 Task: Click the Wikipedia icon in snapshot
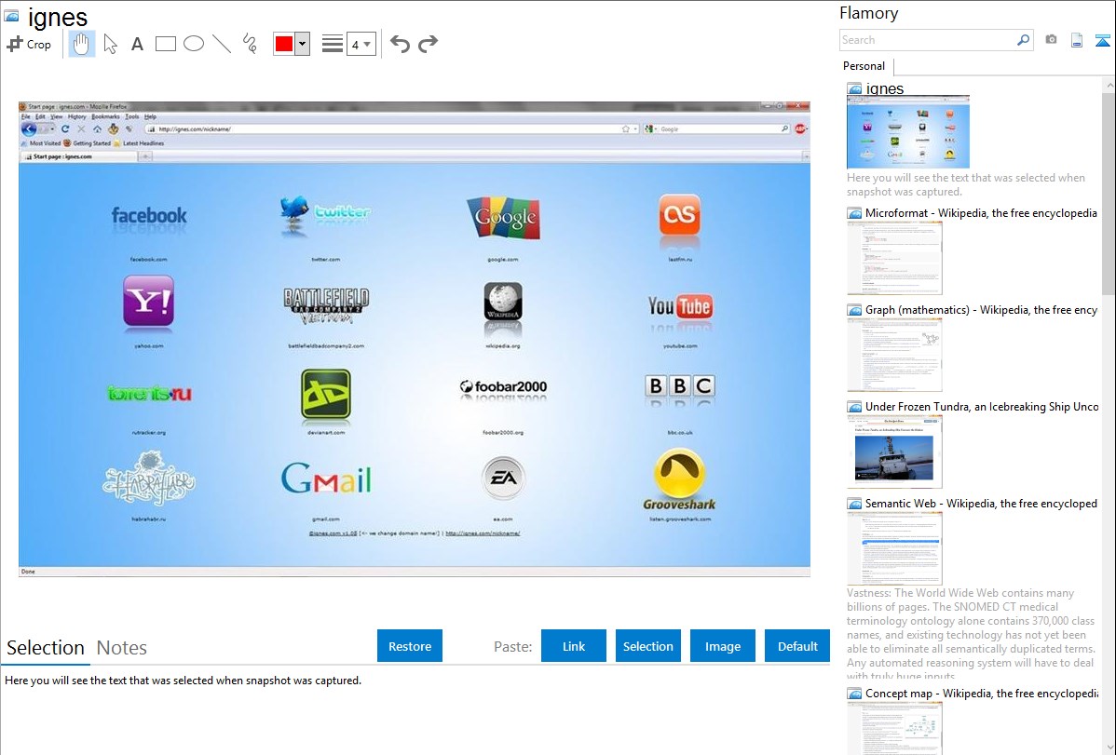coord(503,302)
